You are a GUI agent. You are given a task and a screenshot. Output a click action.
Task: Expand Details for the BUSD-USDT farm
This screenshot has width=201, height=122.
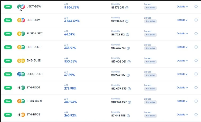coord(182,34)
